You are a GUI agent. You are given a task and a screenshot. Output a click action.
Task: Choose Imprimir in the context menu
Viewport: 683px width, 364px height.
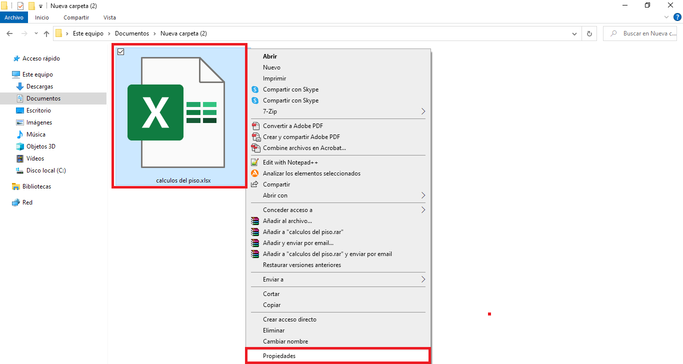point(338,78)
